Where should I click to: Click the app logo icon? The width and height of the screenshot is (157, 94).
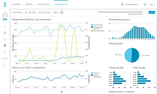point(5,5)
